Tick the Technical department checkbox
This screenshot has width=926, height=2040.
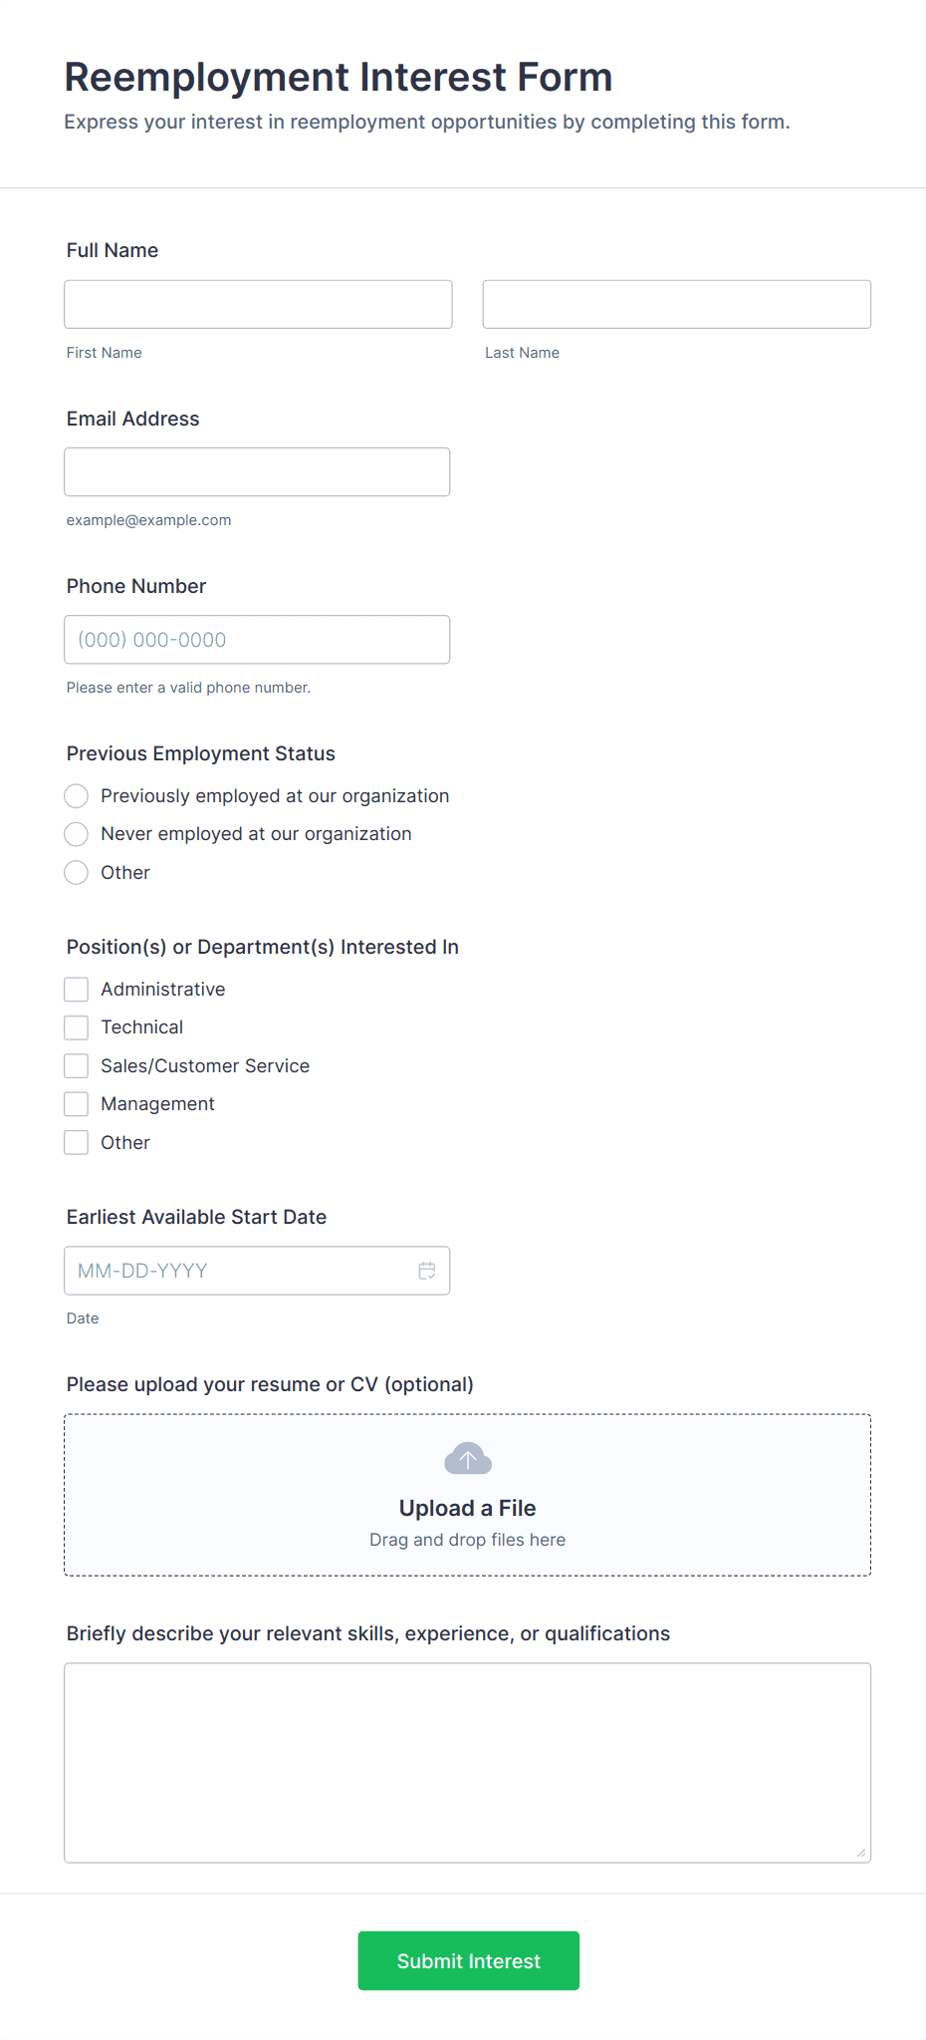tap(77, 1027)
